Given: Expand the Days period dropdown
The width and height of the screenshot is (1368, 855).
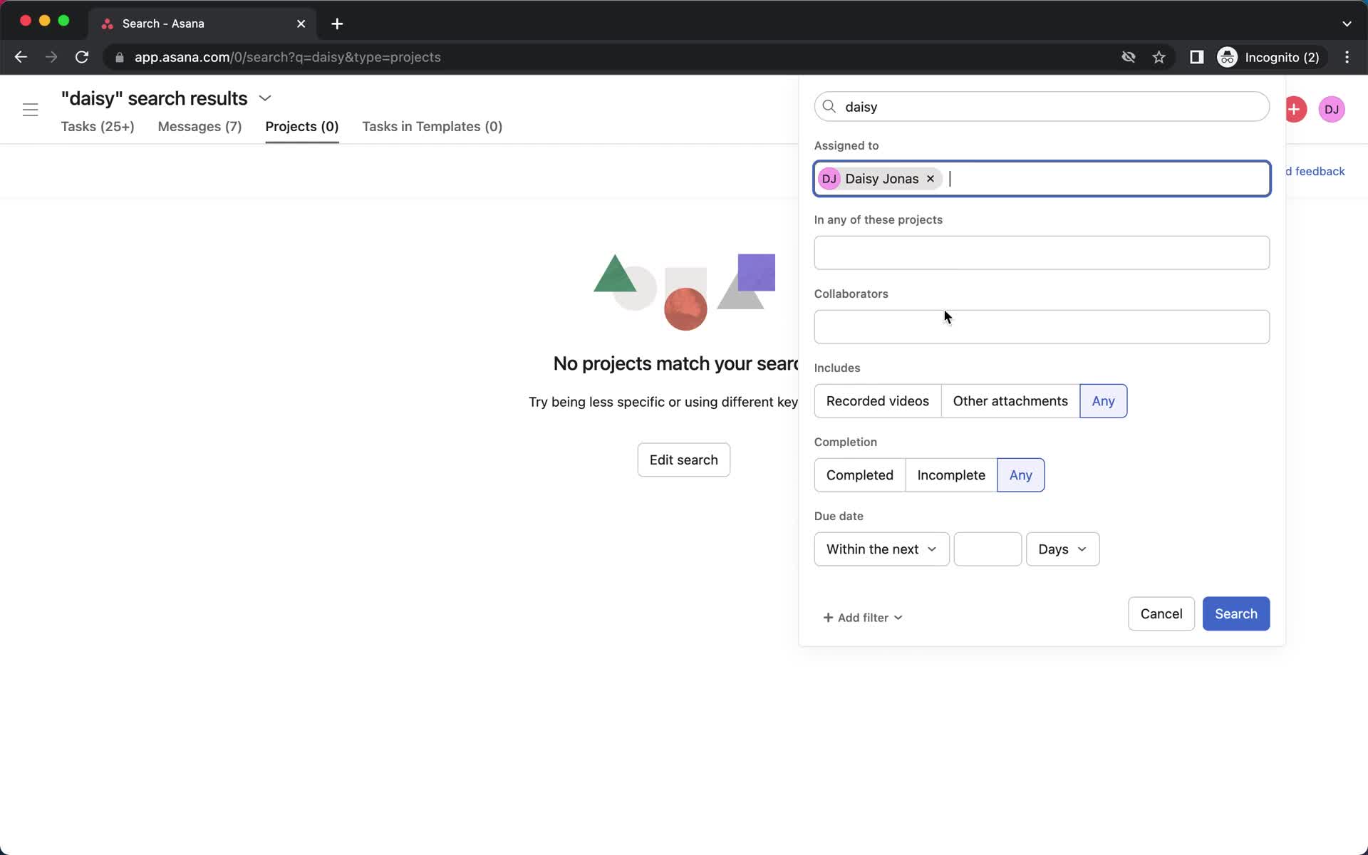Looking at the screenshot, I should tap(1062, 549).
